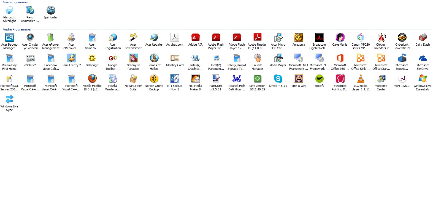Open Welcome Center

(x=381, y=79)
